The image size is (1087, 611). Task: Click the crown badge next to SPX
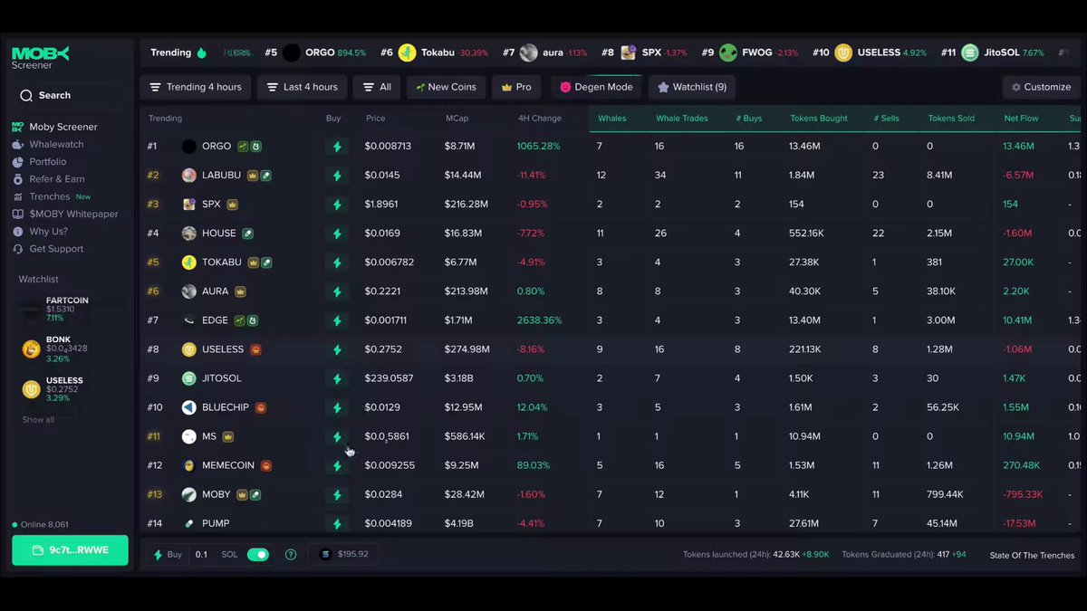click(232, 205)
